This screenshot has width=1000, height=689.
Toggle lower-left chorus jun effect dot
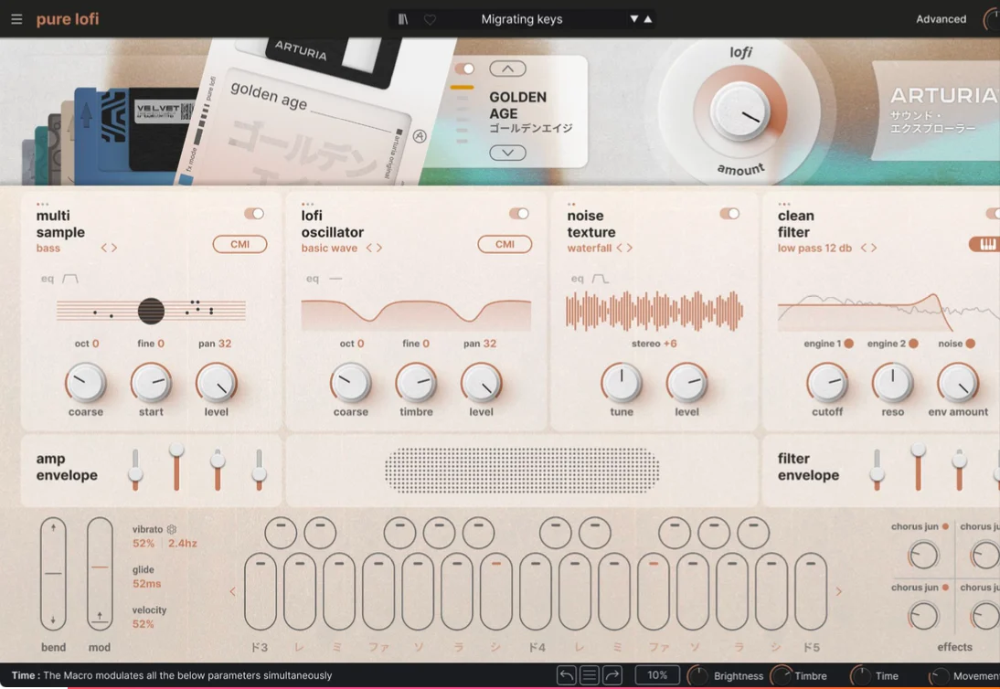[x=945, y=588]
